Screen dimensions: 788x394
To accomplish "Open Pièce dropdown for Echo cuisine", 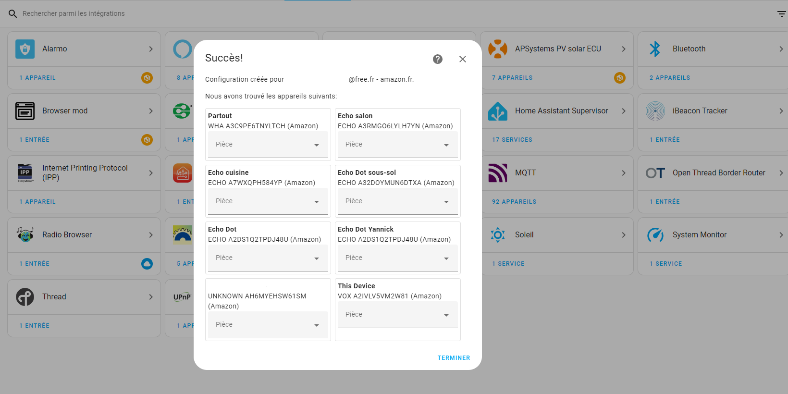I will point(268,201).
